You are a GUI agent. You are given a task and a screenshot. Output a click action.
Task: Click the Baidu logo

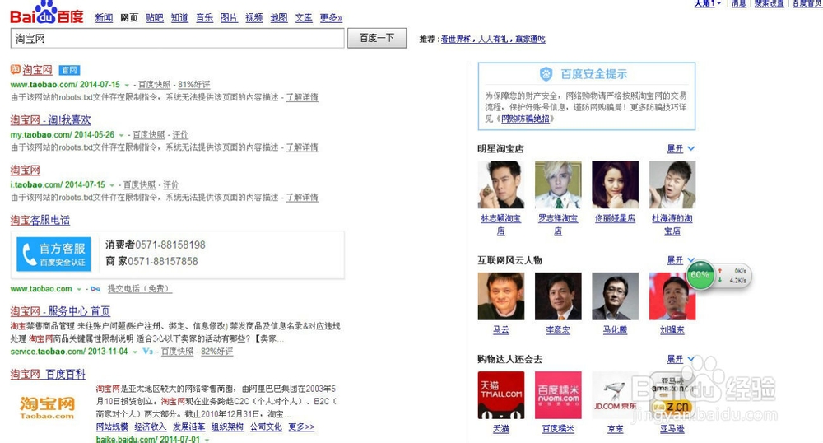47,12
